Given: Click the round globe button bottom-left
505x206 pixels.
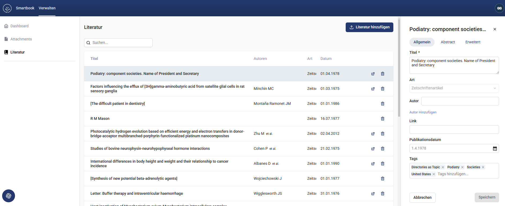Looking at the screenshot, I should (9, 196).
